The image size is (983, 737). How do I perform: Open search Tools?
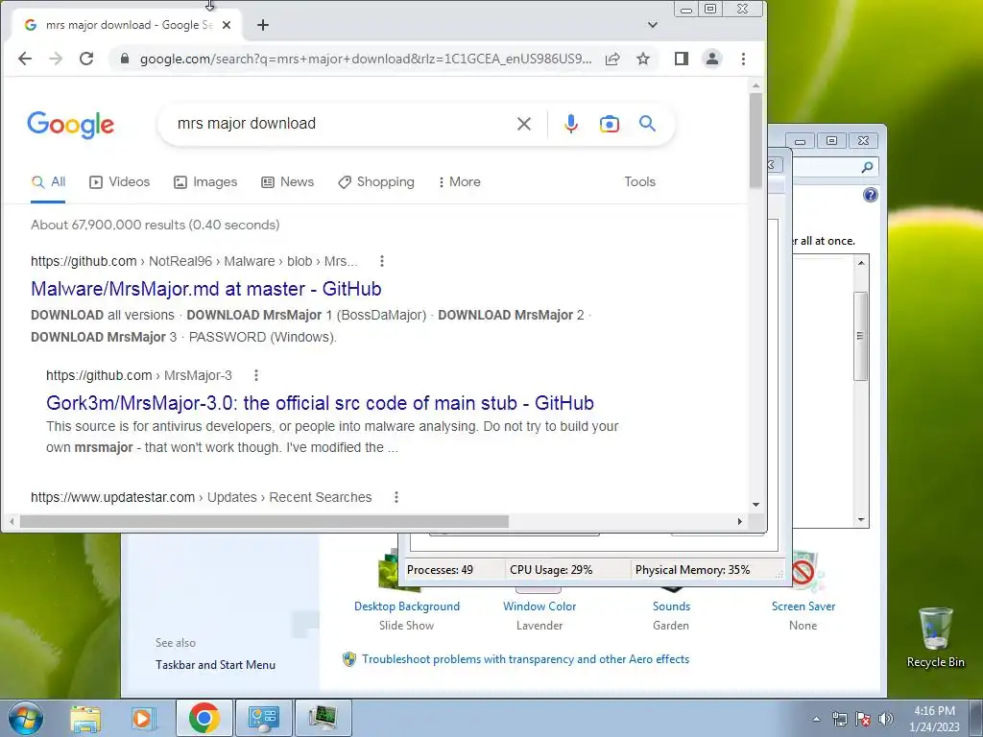coord(639,181)
